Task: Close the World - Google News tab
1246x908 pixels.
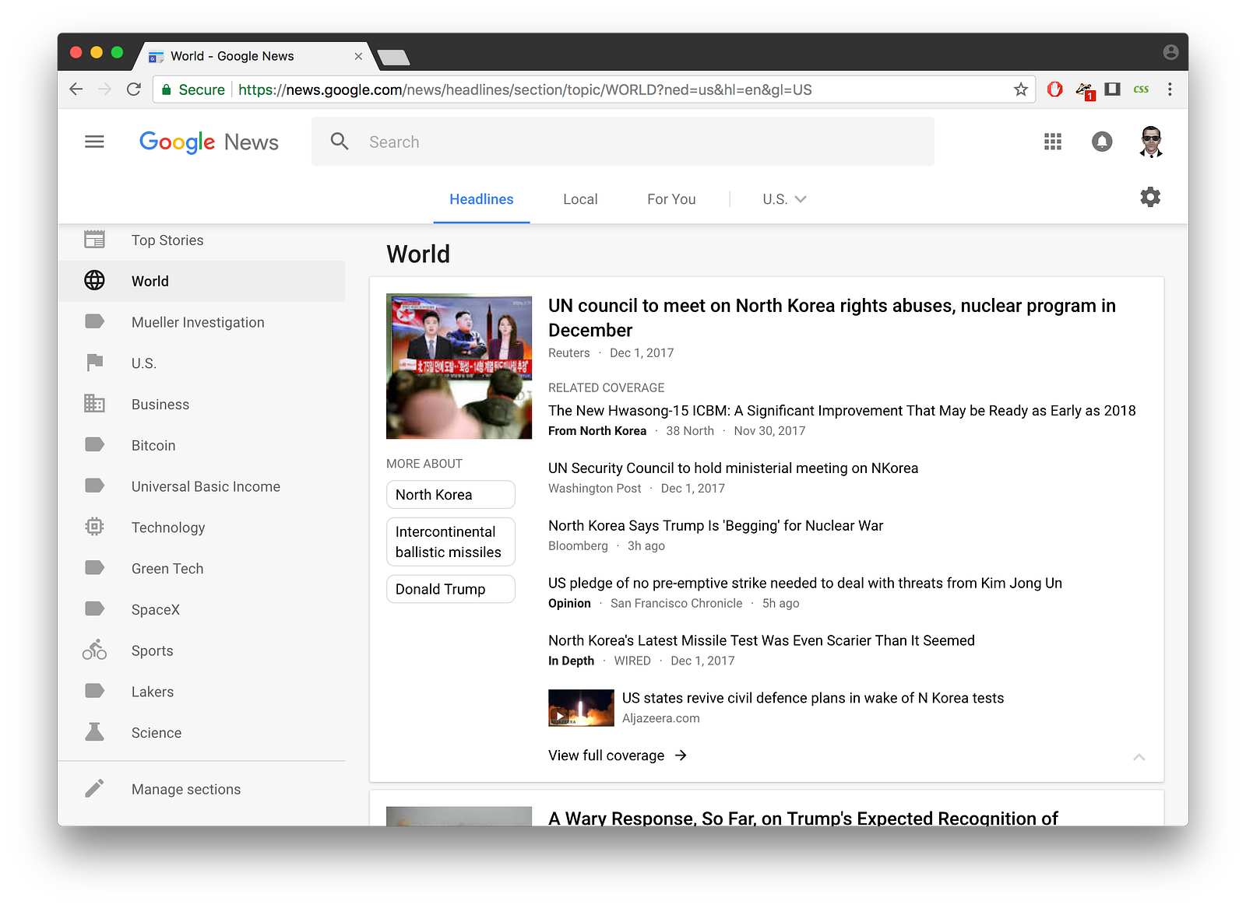Action: 358,56
